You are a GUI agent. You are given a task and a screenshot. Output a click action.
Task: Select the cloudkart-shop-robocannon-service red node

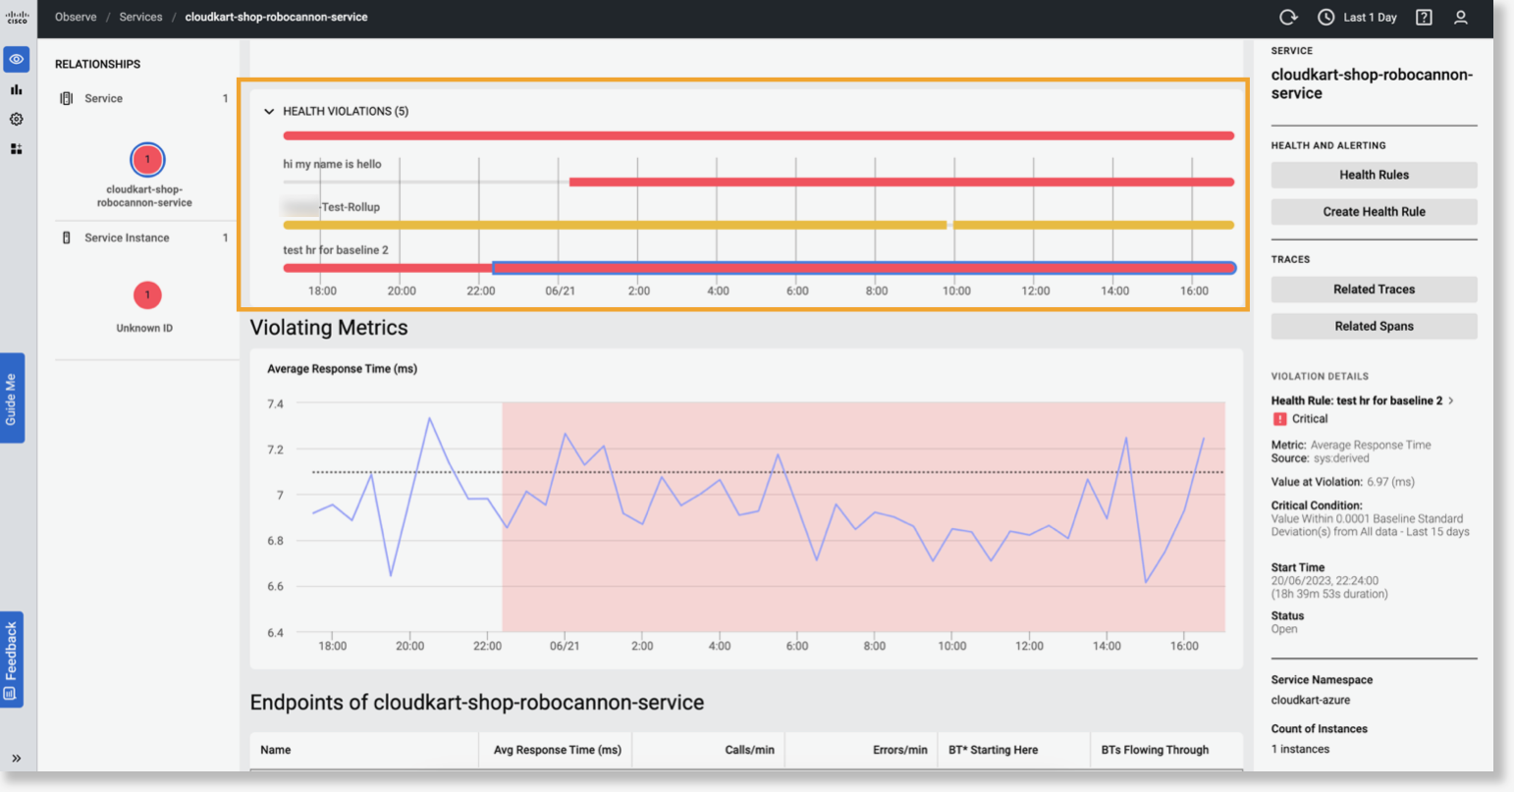tap(147, 159)
